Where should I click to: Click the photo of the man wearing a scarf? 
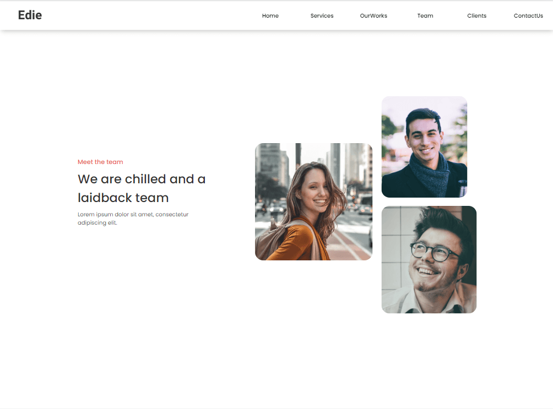pos(424,146)
